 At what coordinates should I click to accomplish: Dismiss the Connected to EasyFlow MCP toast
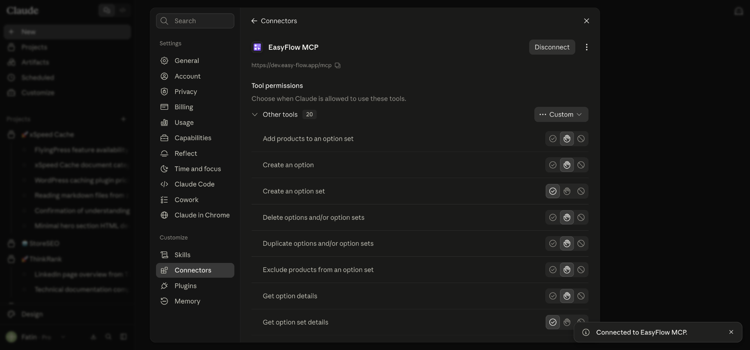[x=731, y=332]
